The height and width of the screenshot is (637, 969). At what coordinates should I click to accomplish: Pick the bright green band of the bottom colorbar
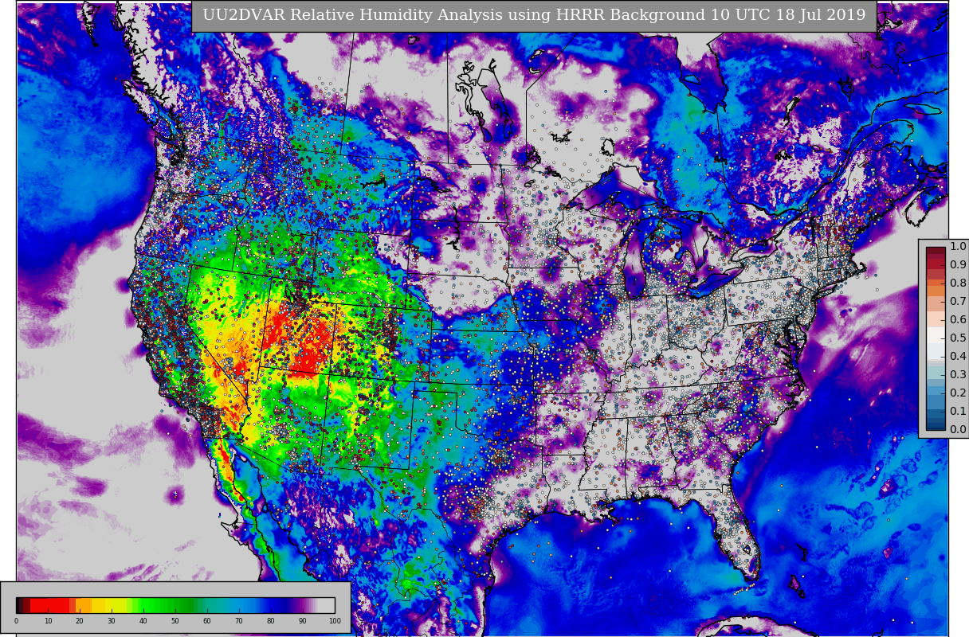(147, 605)
